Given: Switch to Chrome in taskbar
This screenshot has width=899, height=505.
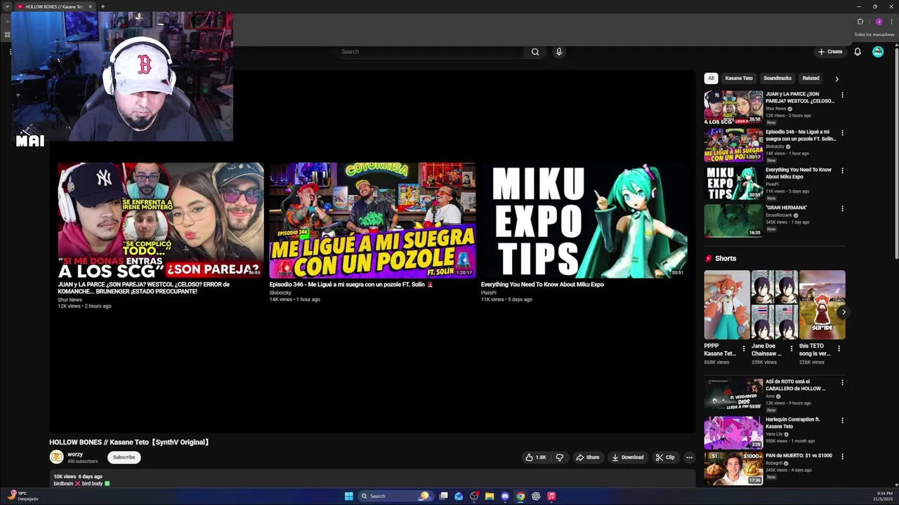Looking at the screenshot, I should [x=520, y=496].
